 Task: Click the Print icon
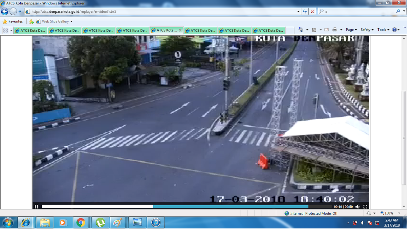coord(335,30)
